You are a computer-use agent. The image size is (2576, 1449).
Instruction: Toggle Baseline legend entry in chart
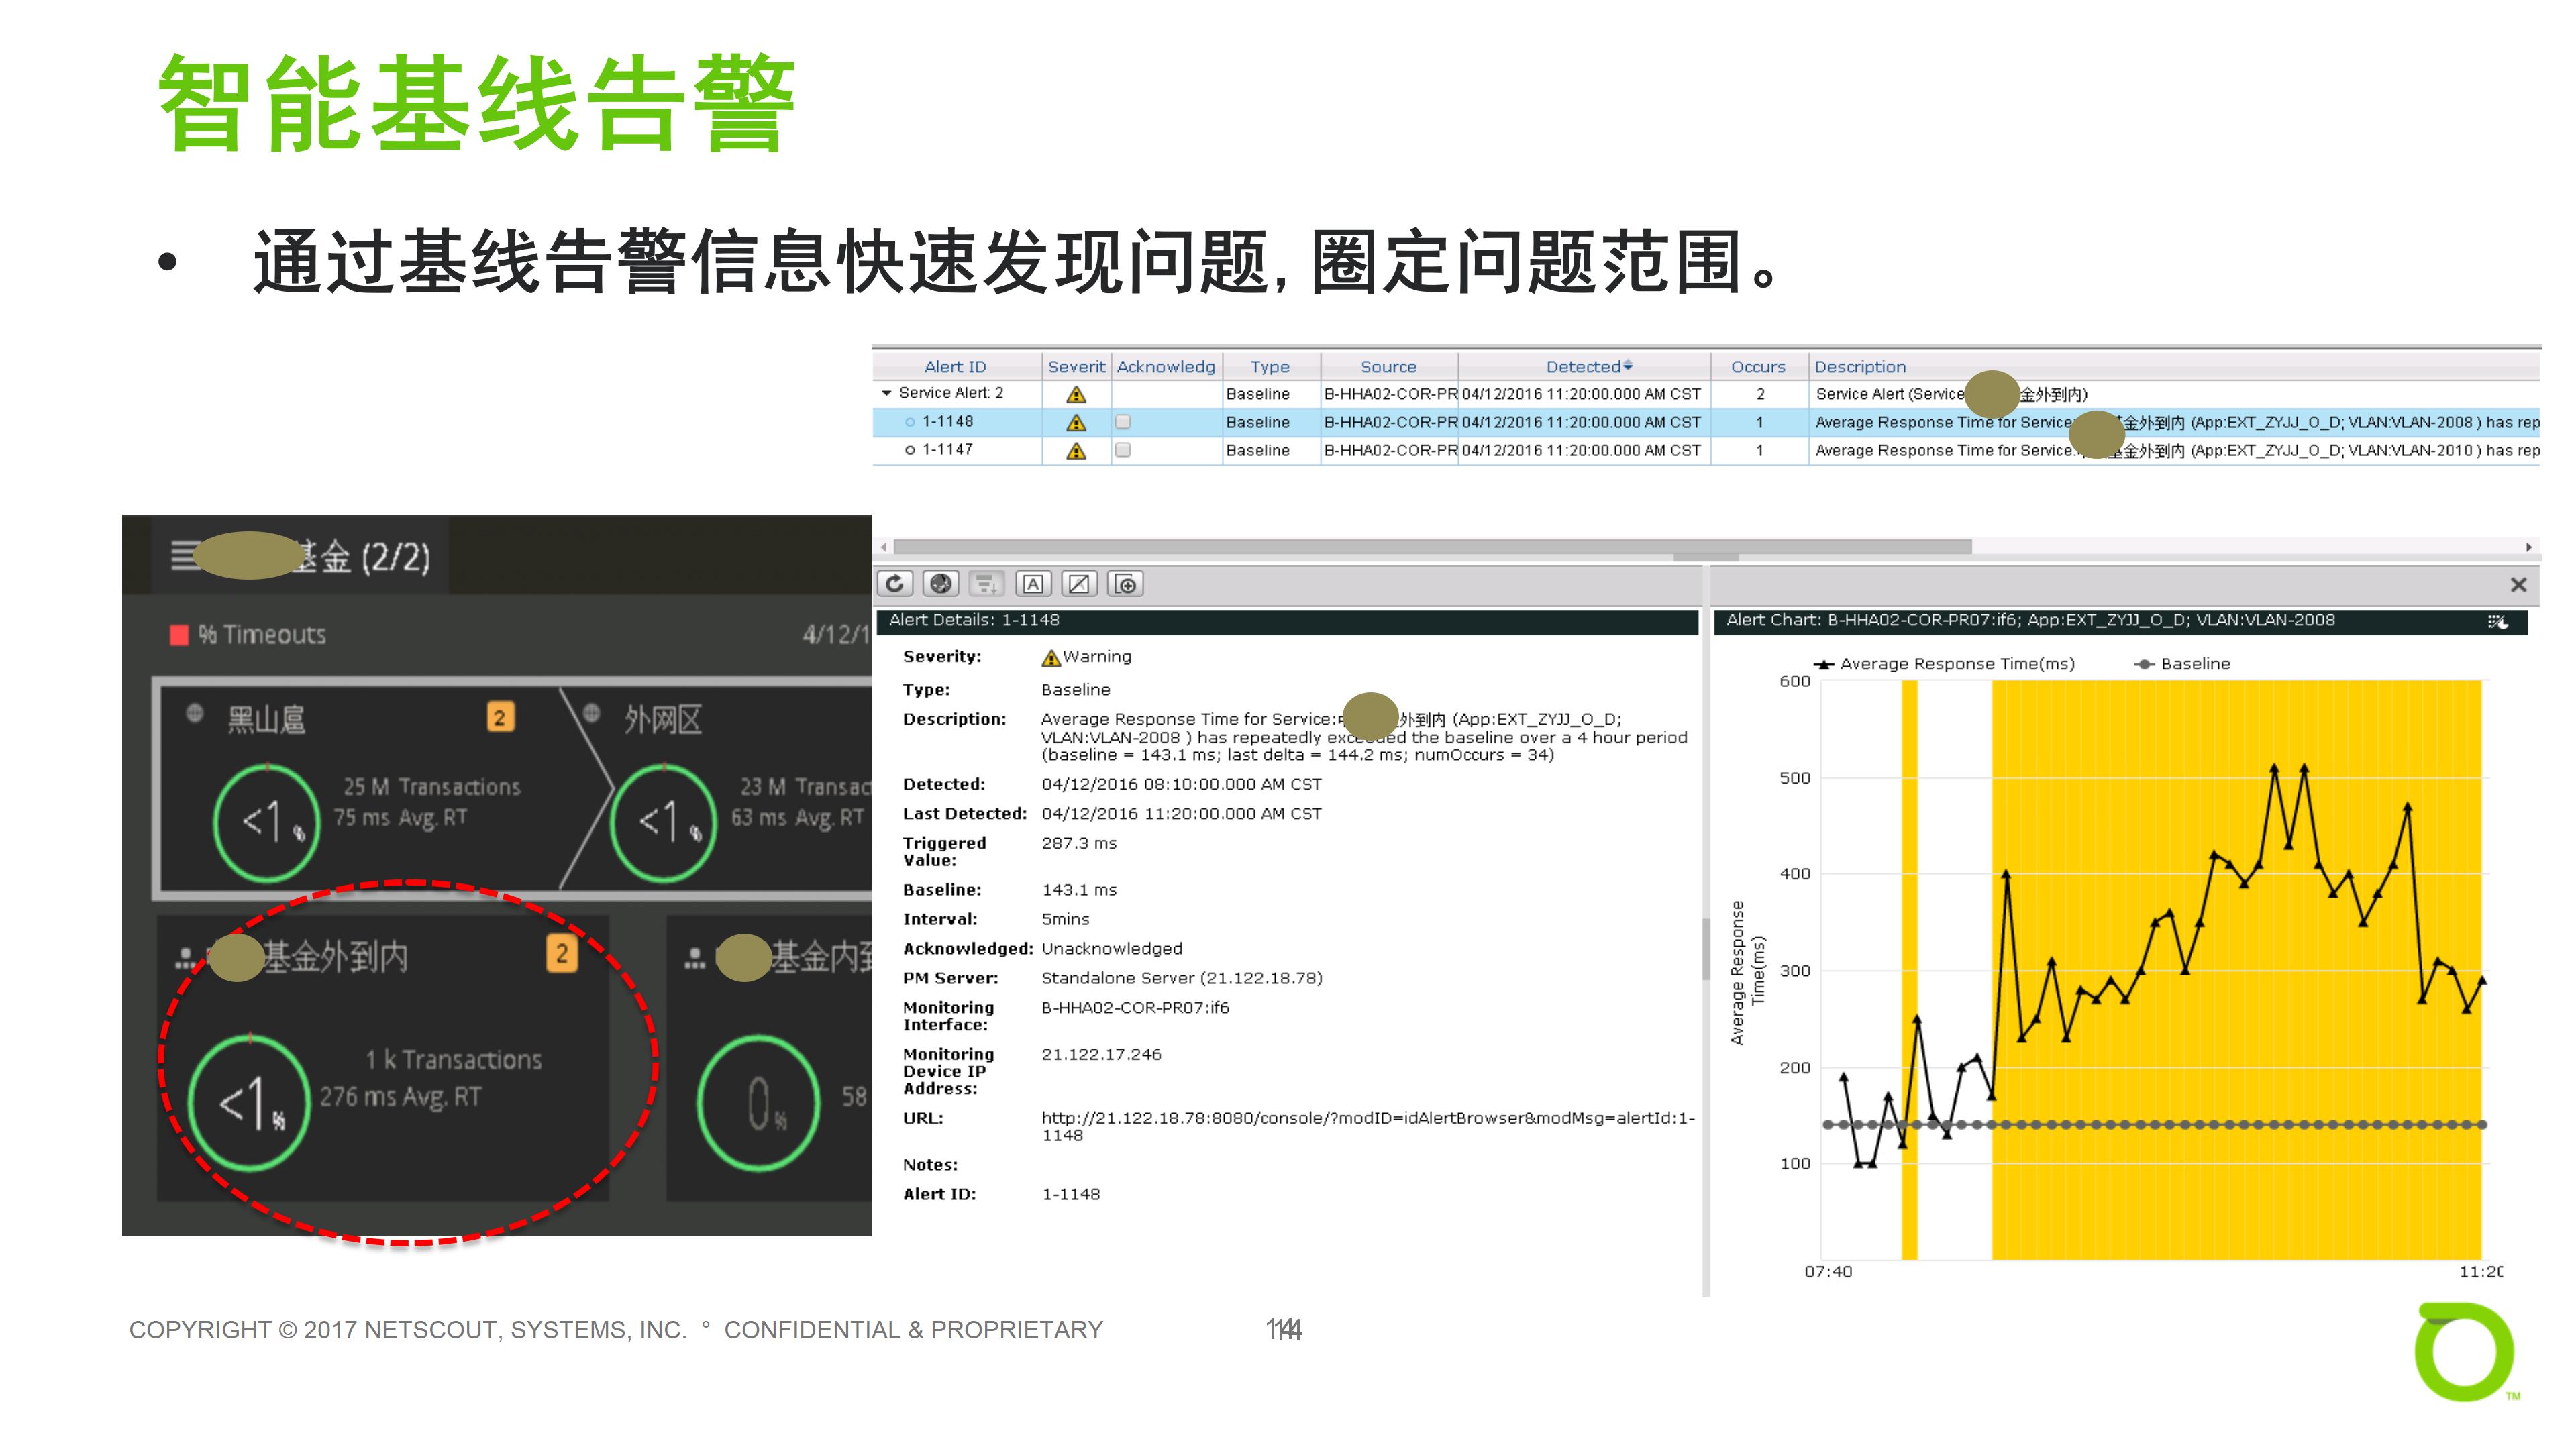coord(2182,664)
